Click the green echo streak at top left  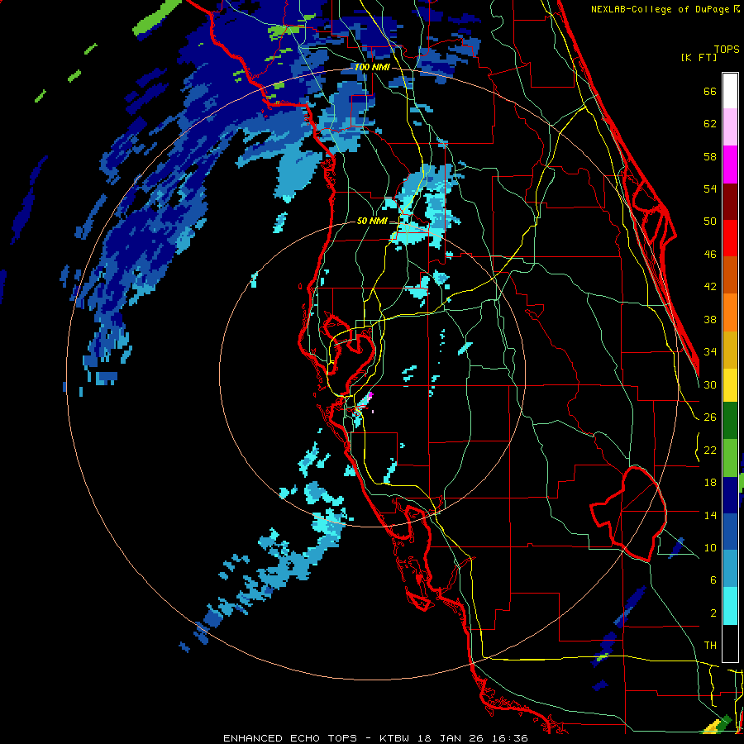156,17
